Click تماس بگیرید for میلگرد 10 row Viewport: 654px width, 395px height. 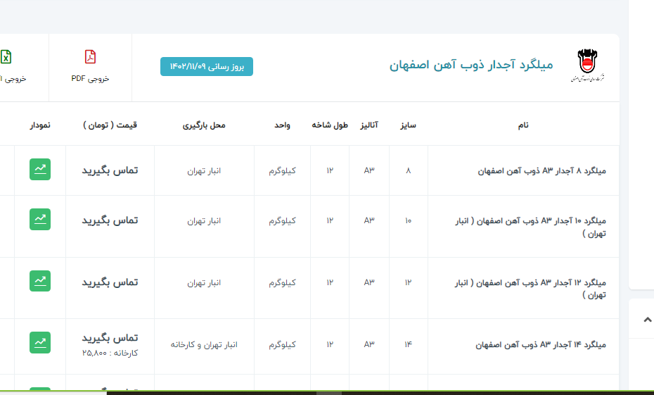[110, 220]
